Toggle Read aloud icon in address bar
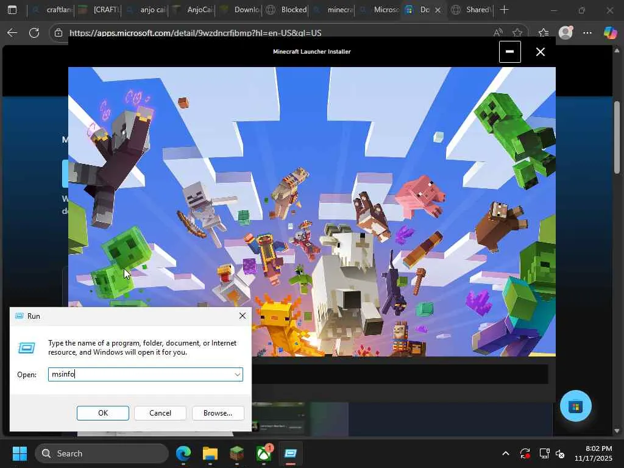This screenshot has width=624, height=468. pos(498,33)
